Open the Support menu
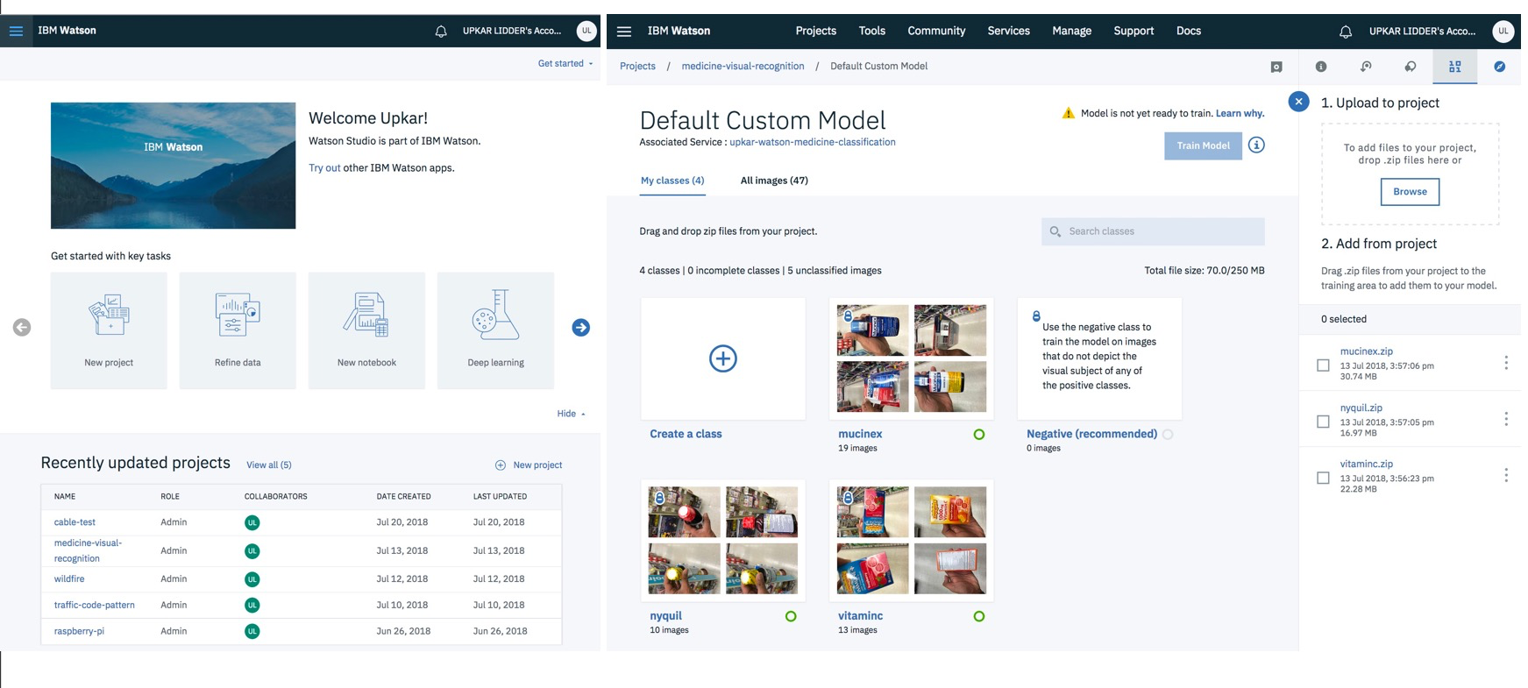Image resolution: width=1528 pixels, height=688 pixels. coord(1134,31)
